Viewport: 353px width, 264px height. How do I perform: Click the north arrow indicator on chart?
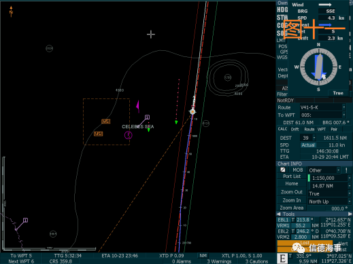(11, 12)
